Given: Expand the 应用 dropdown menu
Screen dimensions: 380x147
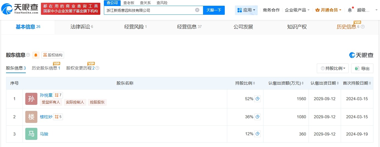Looking at the screenshot, I should (246, 10).
